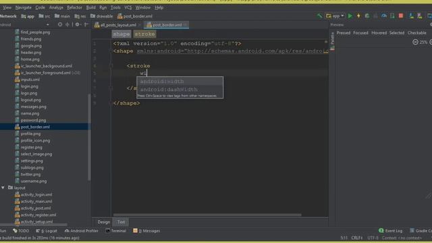This screenshot has width=432, height=243.
Task: Click the app breadcrumb module
Action: coord(28,16)
